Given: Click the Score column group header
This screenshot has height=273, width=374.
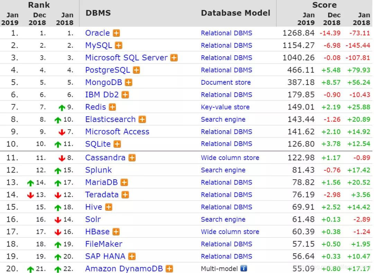Looking at the screenshot, I should pyautogui.click(x=324, y=5).
